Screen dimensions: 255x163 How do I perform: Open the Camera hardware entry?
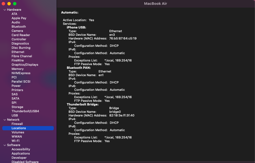(x=17, y=31)
